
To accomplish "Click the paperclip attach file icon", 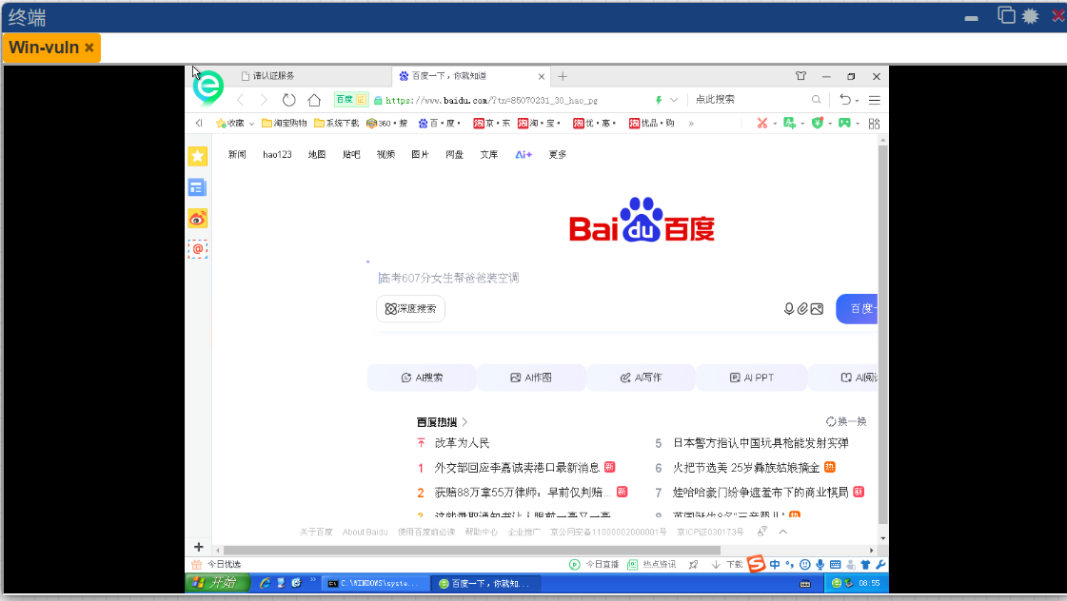I will pyautogui.click(x=803, y=309).
